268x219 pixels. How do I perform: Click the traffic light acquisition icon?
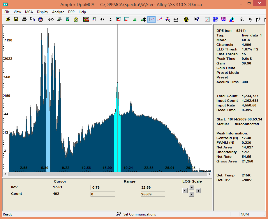pyautogui.click(x=67, y=19)
